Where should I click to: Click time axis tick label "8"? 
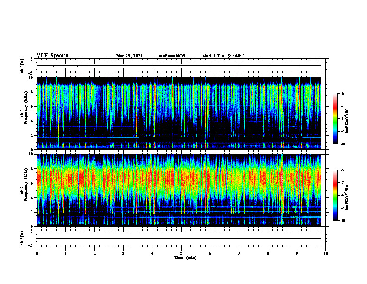[268, 253]
